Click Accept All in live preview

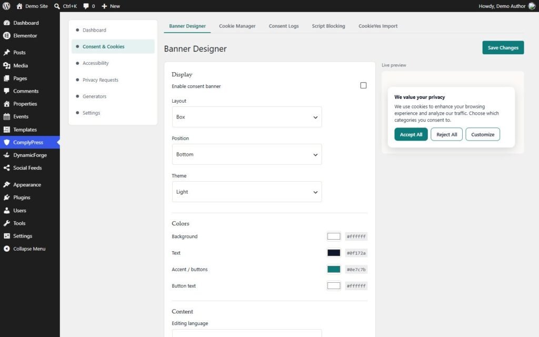point(411,134)
